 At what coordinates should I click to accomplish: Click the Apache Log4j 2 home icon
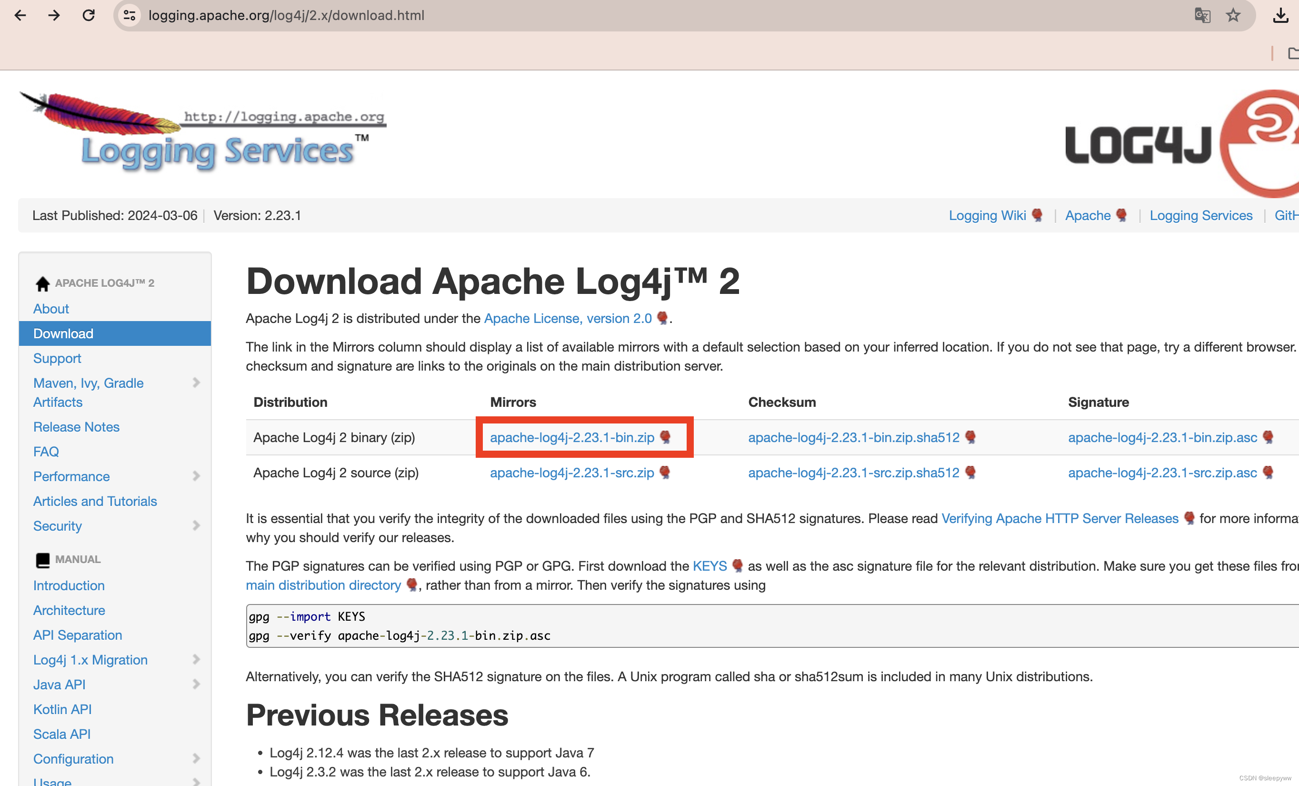pos(43,283)
